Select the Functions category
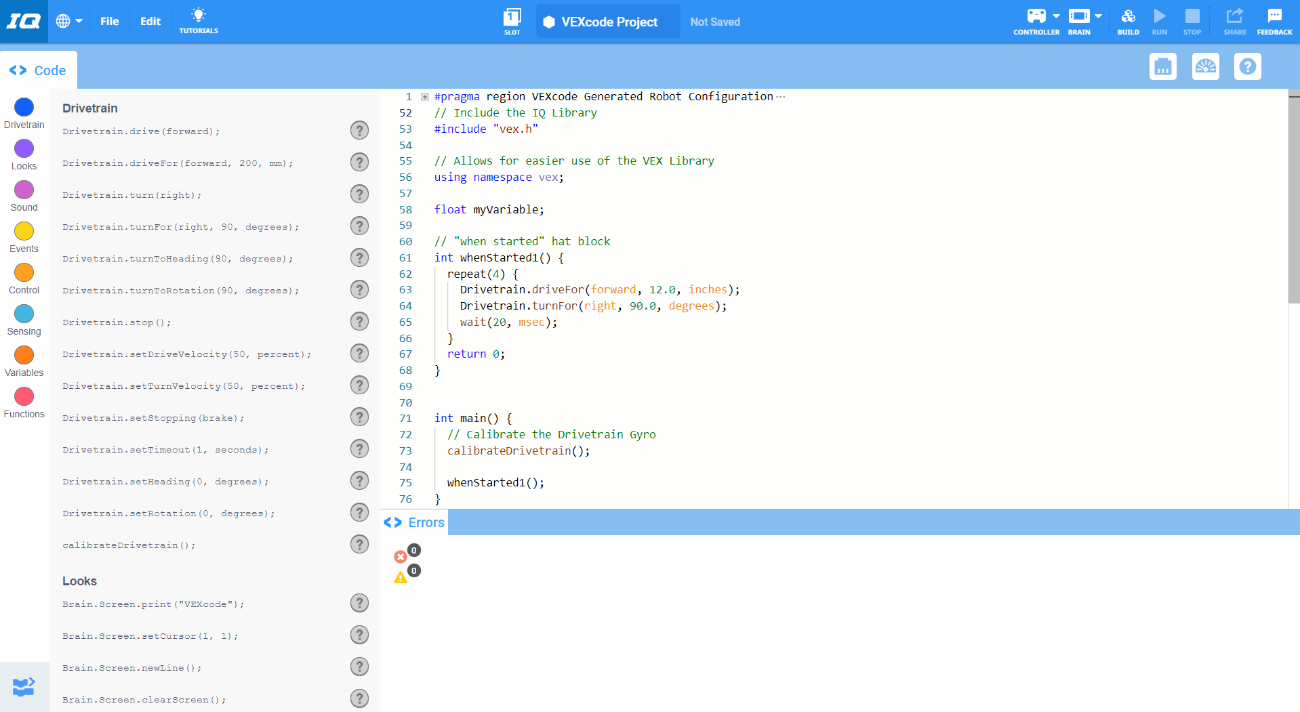The height and width of the screenshot is (712, 1300). (24, 403)
